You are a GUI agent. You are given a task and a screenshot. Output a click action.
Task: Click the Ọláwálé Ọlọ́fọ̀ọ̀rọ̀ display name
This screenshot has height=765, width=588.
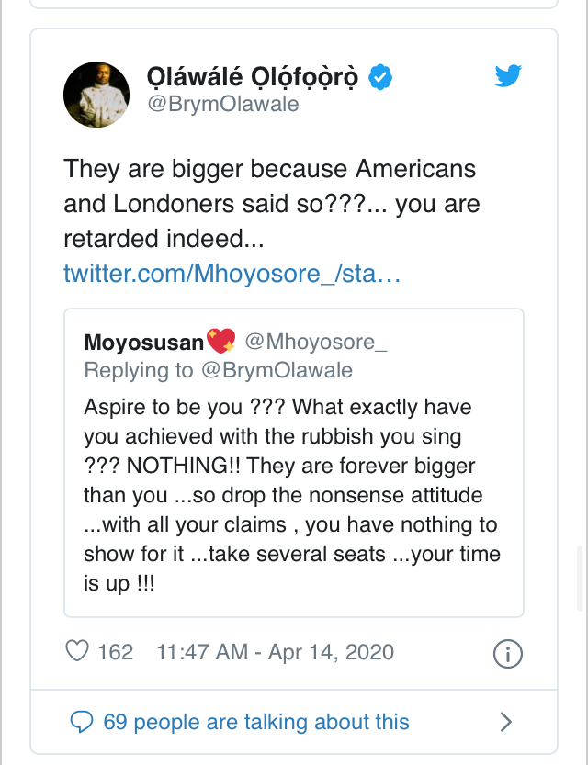tap(254, 77)
